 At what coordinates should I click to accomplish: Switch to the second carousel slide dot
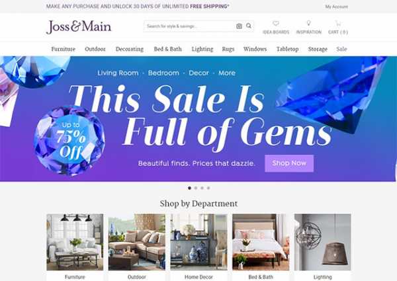(x=196, y=188)
